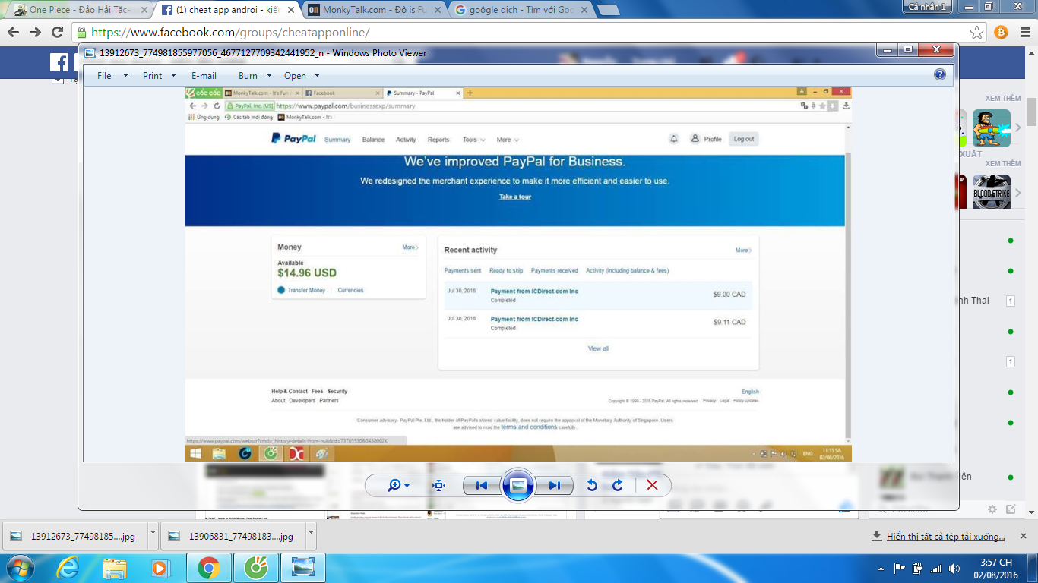This screenshot has height=583, width=1038.
Task: Open the volume speaker tray icon
Action: click(954, 569)
